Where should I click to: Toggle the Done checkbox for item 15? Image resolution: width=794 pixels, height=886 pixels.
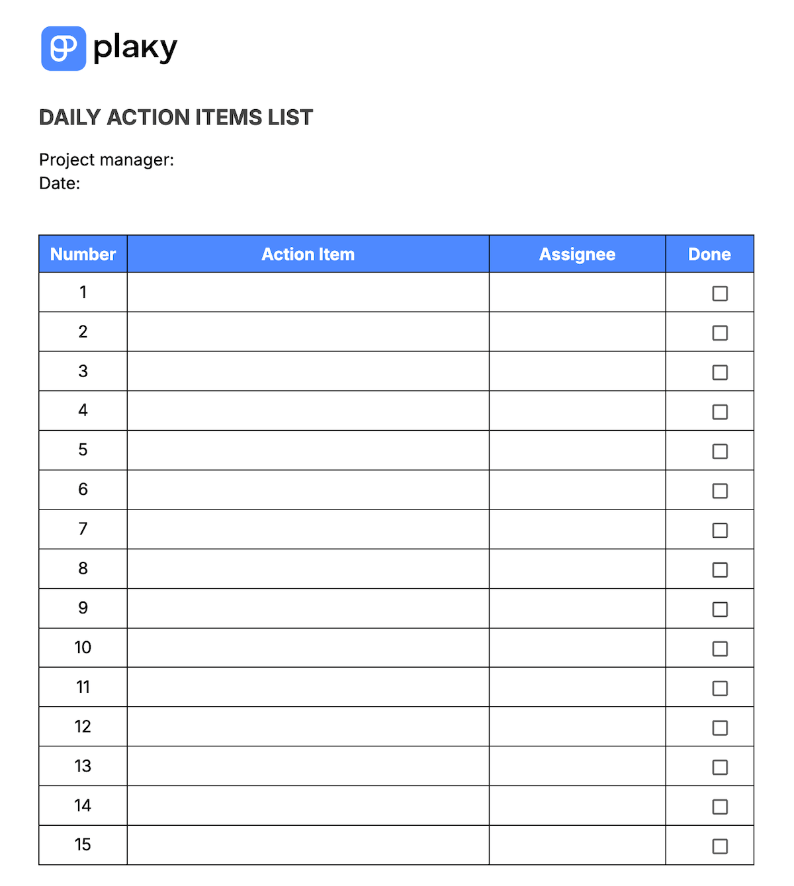720,846
